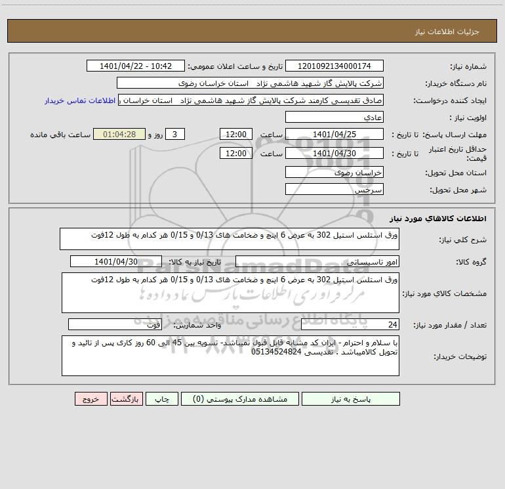This screenshot has width=505, height=489.
Task: Open اطلاعات تماس خریدار link
Action: point(80,100)
